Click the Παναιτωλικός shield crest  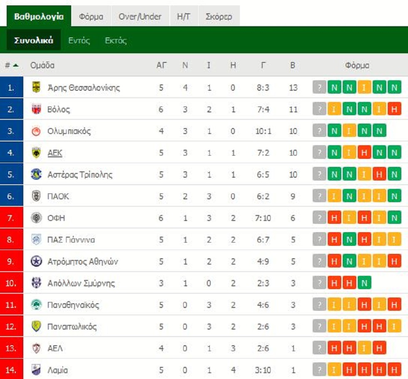pos(36,326)
